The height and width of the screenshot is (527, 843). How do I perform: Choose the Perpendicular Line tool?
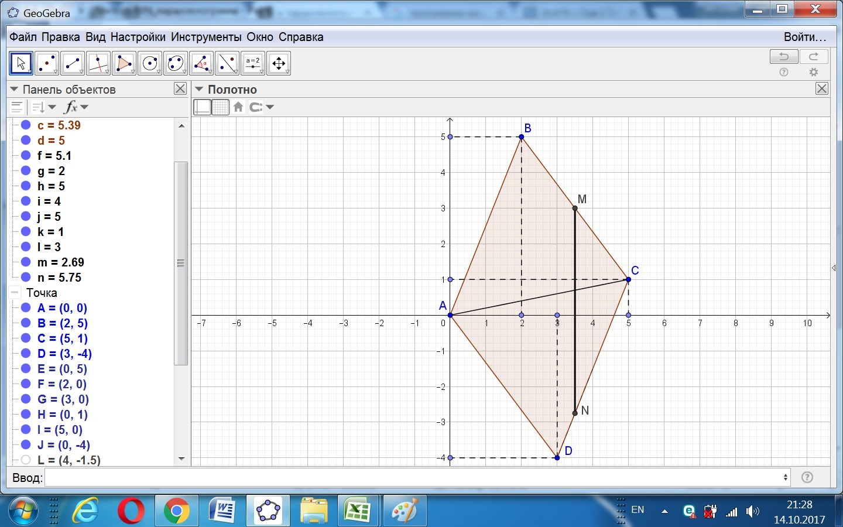click(98, 63)
